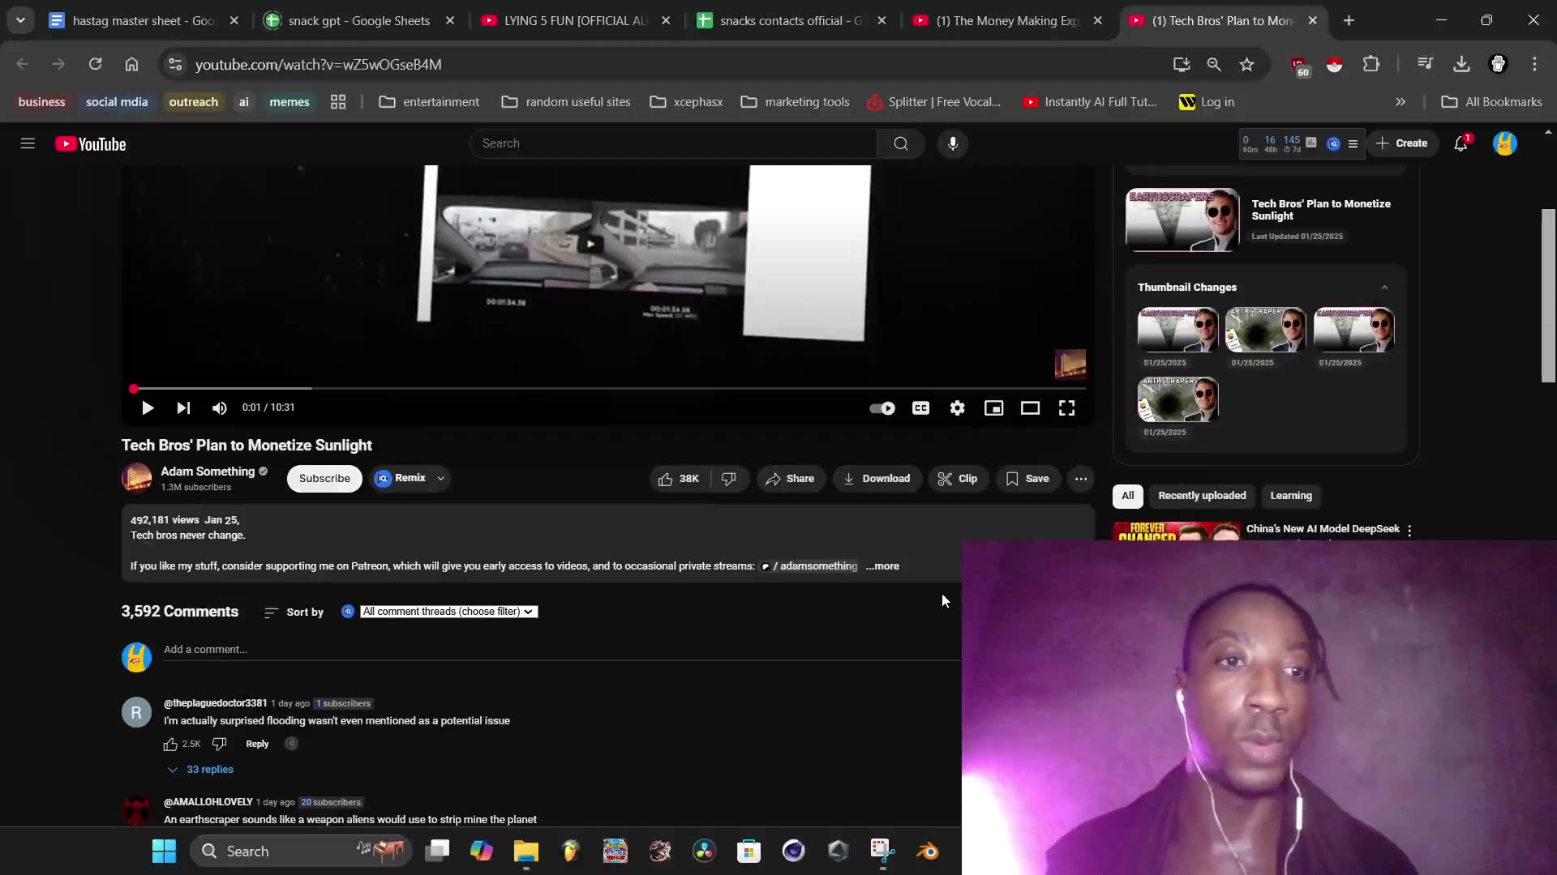Open the YouTube hamburger guide menu
The image size is (1557, 875).
click(28, 143)
